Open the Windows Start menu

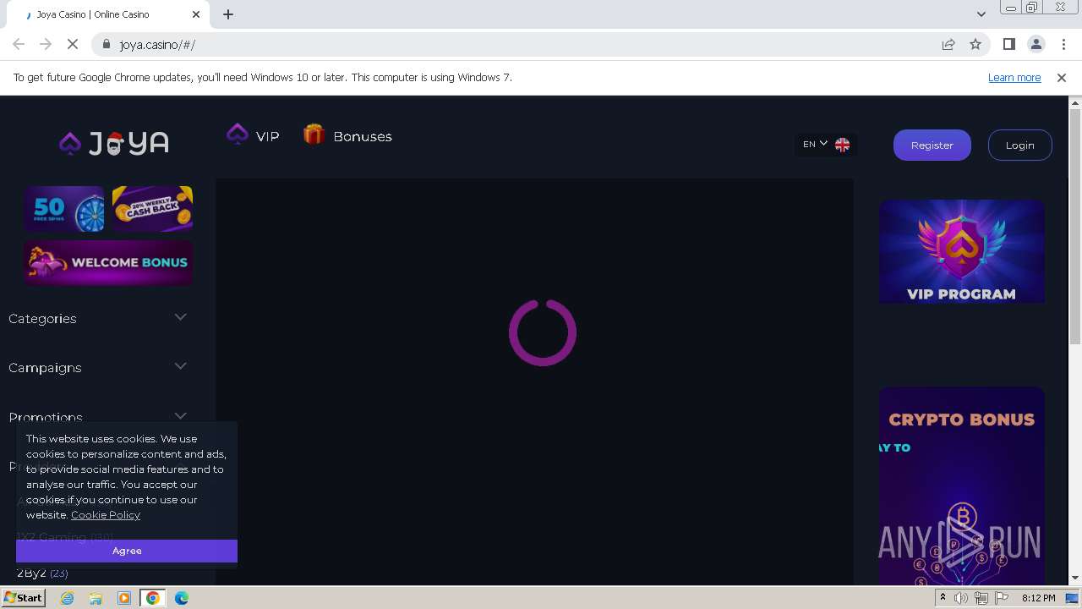click(x=23, y=598)
